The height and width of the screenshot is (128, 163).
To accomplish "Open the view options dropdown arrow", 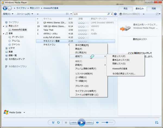I will (x=71, y=14).
